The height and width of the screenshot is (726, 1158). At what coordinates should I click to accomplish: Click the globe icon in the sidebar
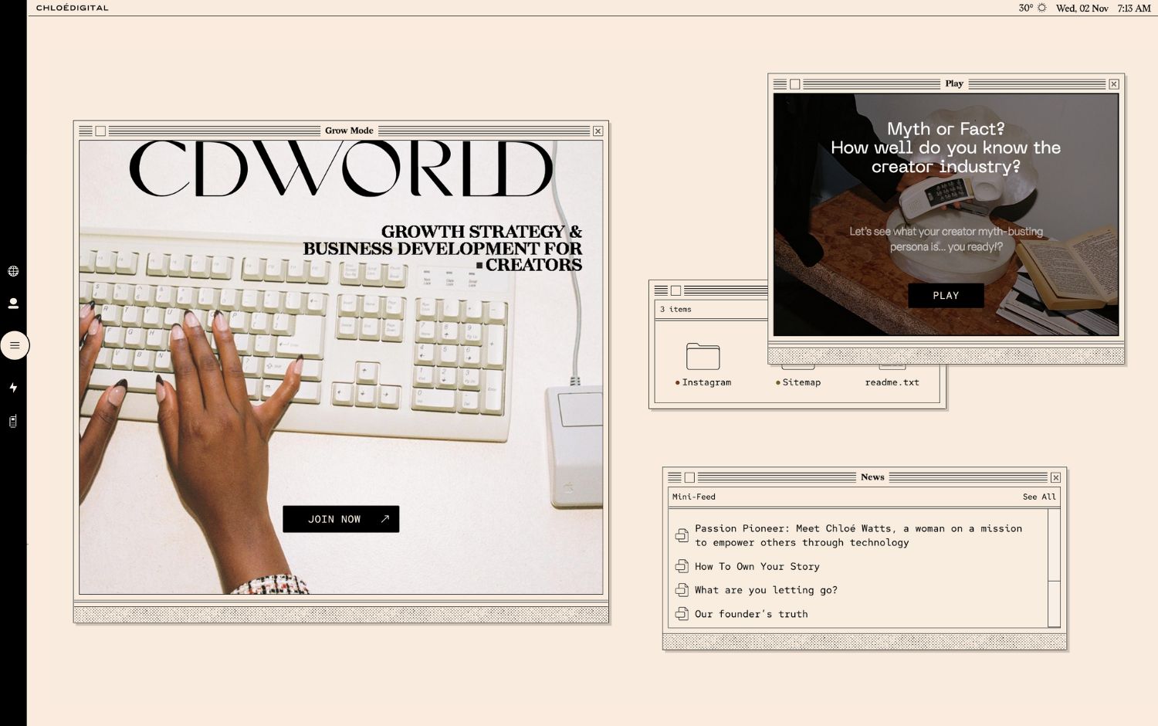point(13,271)
